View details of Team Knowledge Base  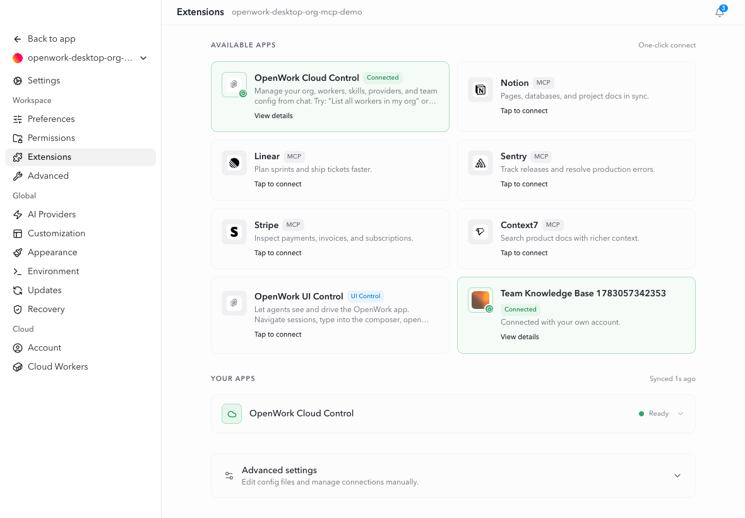(x=520, y=337)
